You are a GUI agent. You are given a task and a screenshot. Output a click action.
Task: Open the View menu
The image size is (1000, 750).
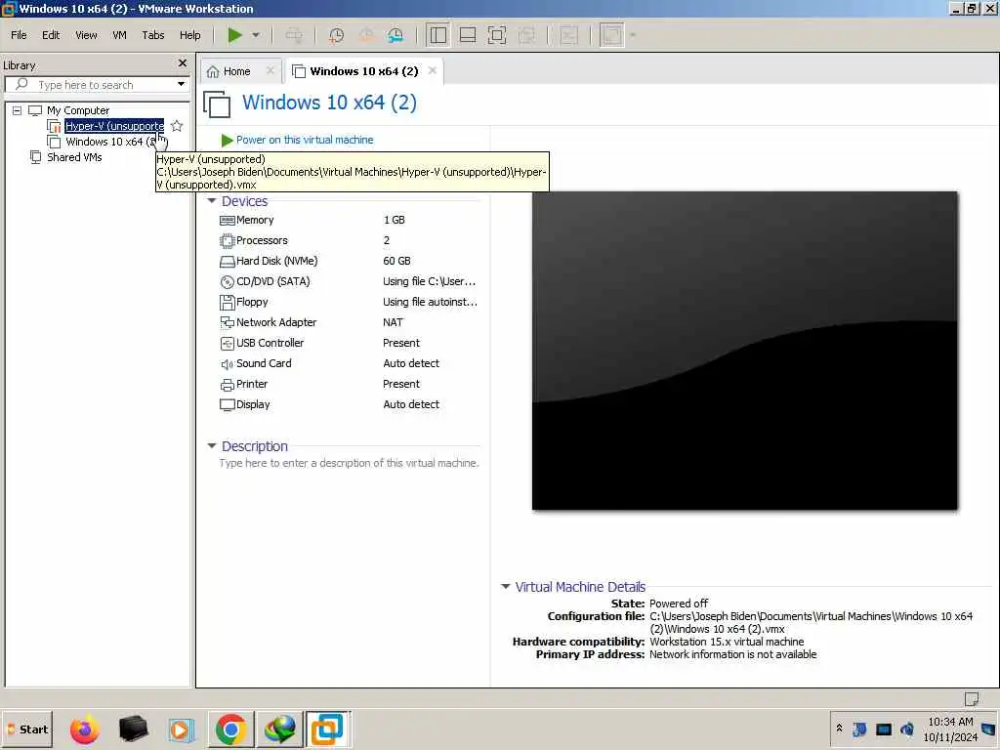pyautogui.click(x=86, y=35)
